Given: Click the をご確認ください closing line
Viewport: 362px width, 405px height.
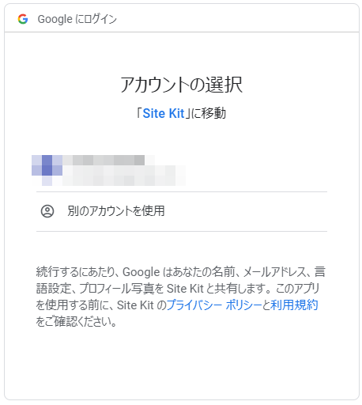Looking at the screenshot, I should coord(76,321).
